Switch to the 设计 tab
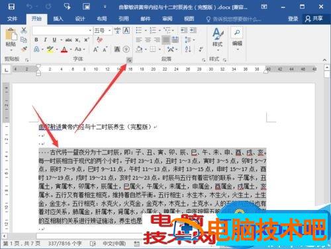 coord(79,18)
